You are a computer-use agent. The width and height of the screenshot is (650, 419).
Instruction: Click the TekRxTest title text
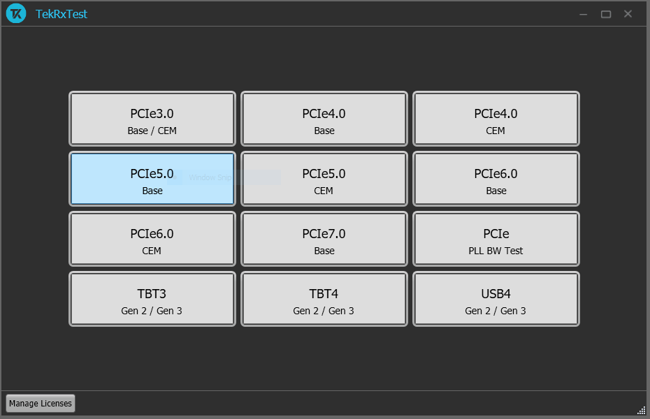pyautogui.click(x=62, y=15)
